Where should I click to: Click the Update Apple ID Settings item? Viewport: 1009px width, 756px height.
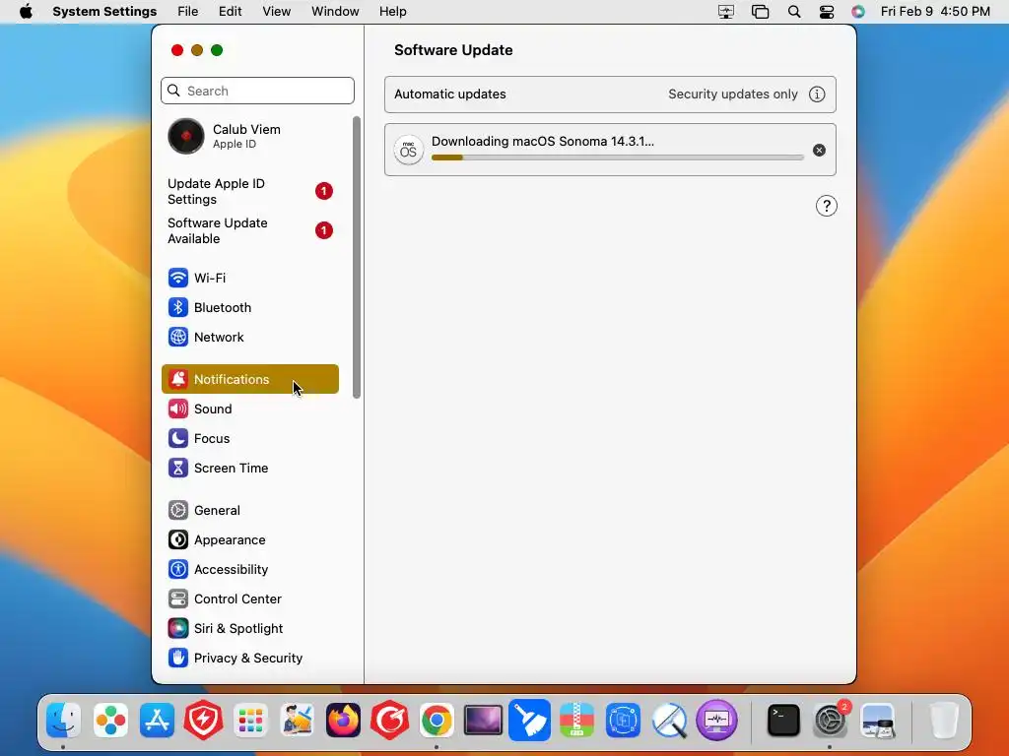point(249,192)
